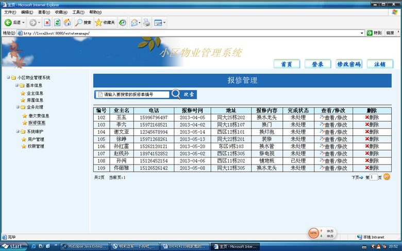Click the 注销 logout button
This screenshot has width=402, height=251.
(x=380, y=64)
